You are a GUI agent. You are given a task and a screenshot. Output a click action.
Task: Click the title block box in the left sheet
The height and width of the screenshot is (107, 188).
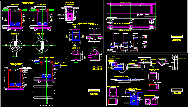pos(94,91)
